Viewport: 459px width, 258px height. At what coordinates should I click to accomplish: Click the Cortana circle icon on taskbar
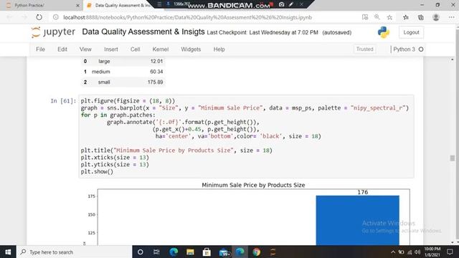[x=141, y=252]
